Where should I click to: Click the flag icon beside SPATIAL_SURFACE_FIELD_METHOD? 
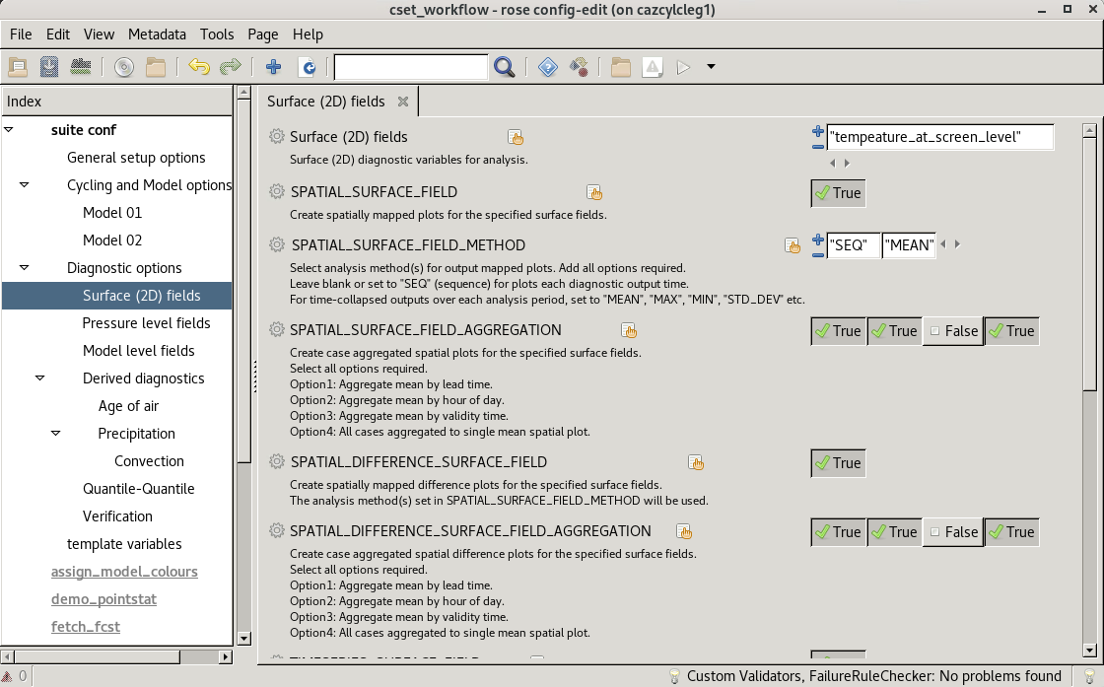pos(793,245)
